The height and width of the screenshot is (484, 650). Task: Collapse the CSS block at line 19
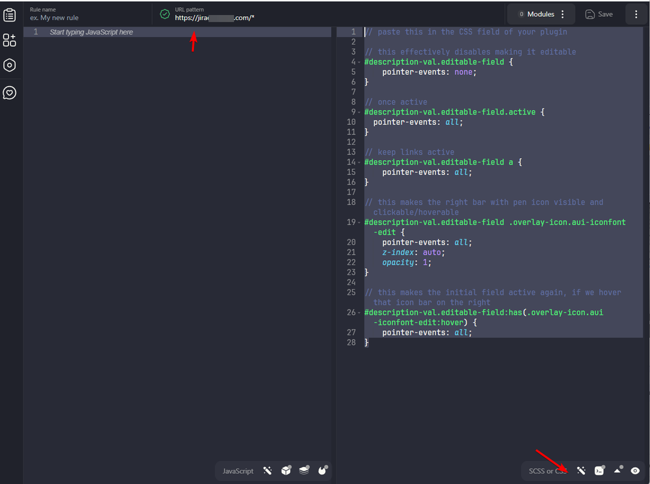359,222
